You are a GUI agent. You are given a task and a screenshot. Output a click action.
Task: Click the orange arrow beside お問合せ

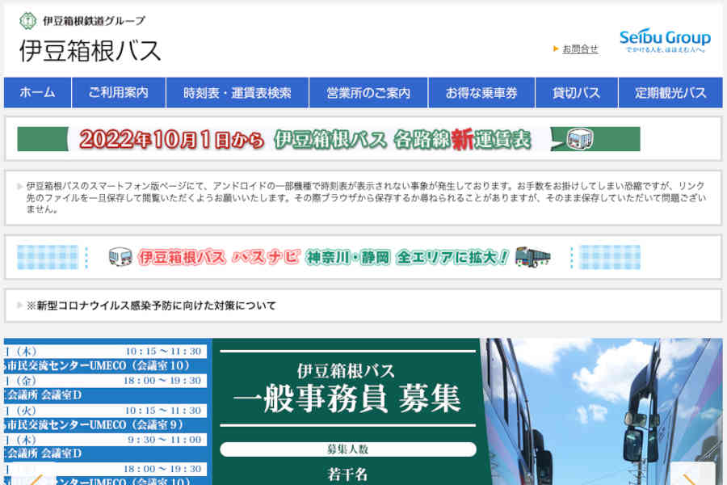click(x=556, y=48)
